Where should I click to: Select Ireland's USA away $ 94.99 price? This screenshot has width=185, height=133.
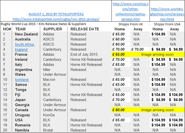point(176,60)
